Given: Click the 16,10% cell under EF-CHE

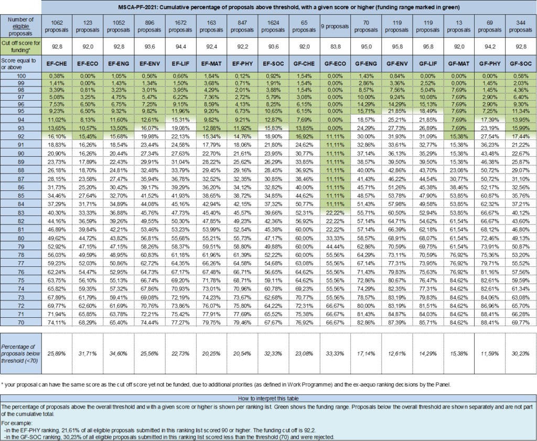Looking at the screenshot, I should (x=56, y=136).
